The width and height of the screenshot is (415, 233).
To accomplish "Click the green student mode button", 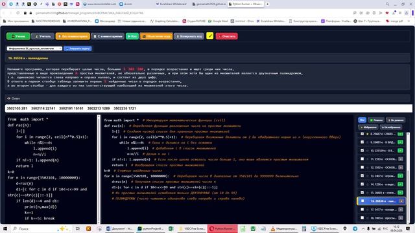I will pos(18,36).
